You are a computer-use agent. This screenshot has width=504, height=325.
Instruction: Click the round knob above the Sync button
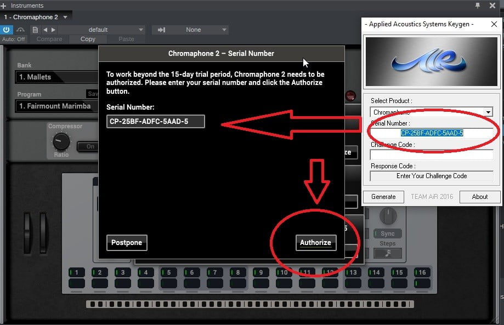pos(388,216)
